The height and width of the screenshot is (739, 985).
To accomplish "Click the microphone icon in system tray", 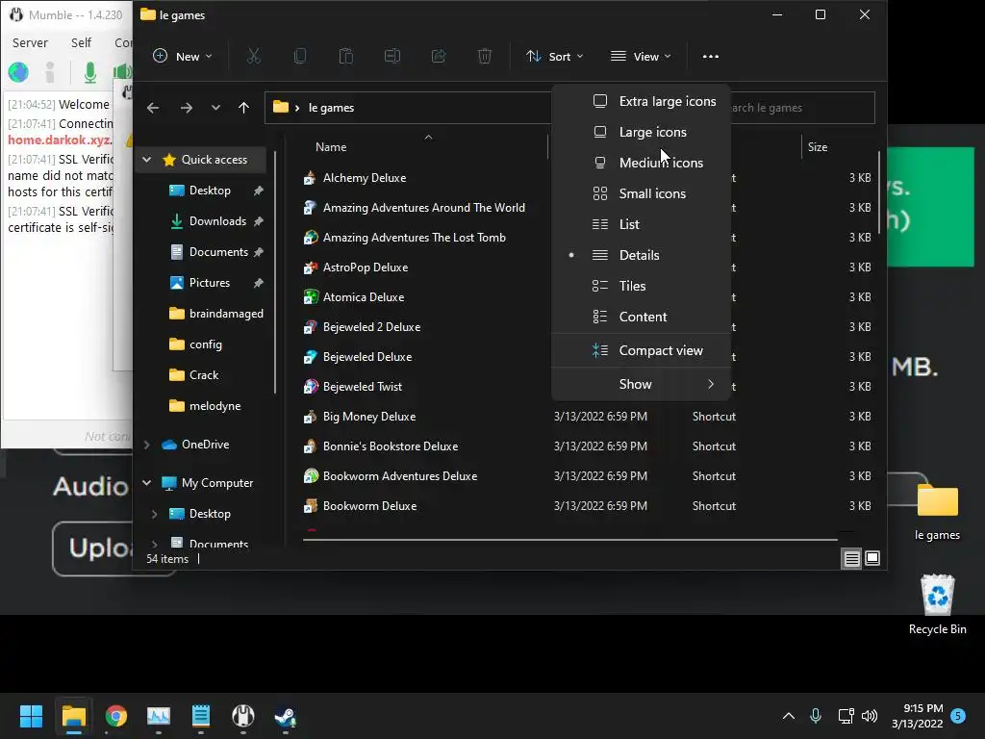I will click(816, 716).
